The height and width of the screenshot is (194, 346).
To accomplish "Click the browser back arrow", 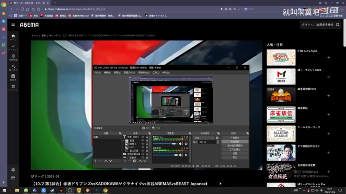I will (12, 9).
